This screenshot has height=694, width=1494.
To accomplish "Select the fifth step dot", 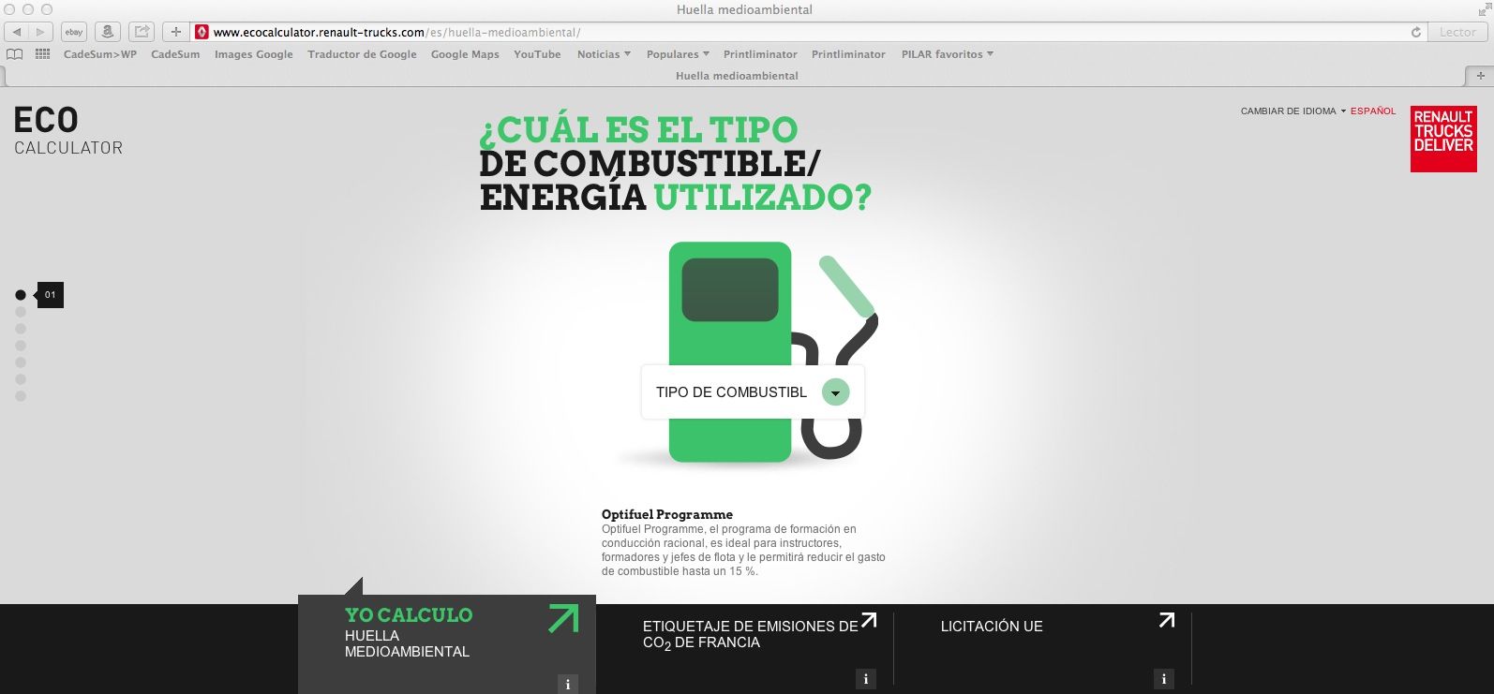I will point(21,362).
